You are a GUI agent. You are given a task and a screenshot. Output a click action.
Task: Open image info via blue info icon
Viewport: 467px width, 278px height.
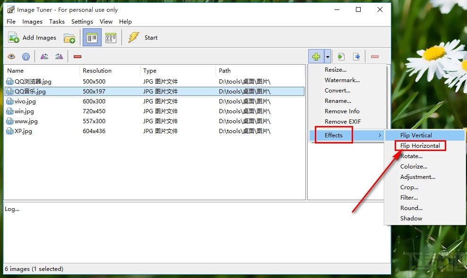pos(26,57)
